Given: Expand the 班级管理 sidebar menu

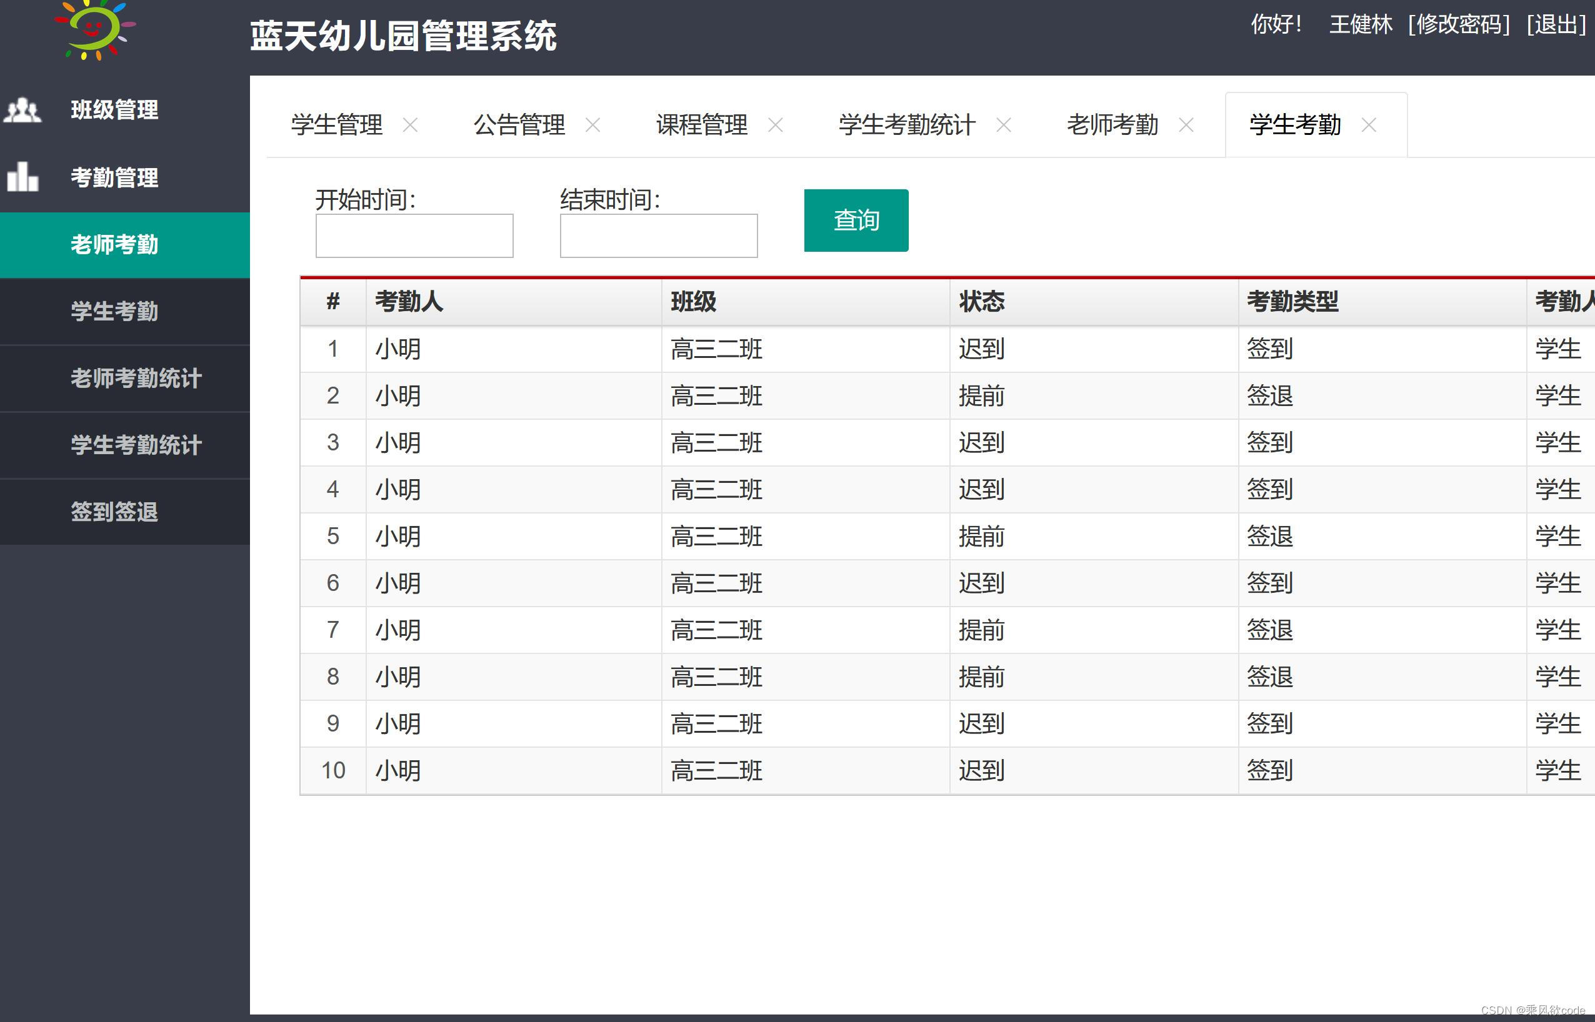Looking at the screenshot, I should click(x=114, y=110).
